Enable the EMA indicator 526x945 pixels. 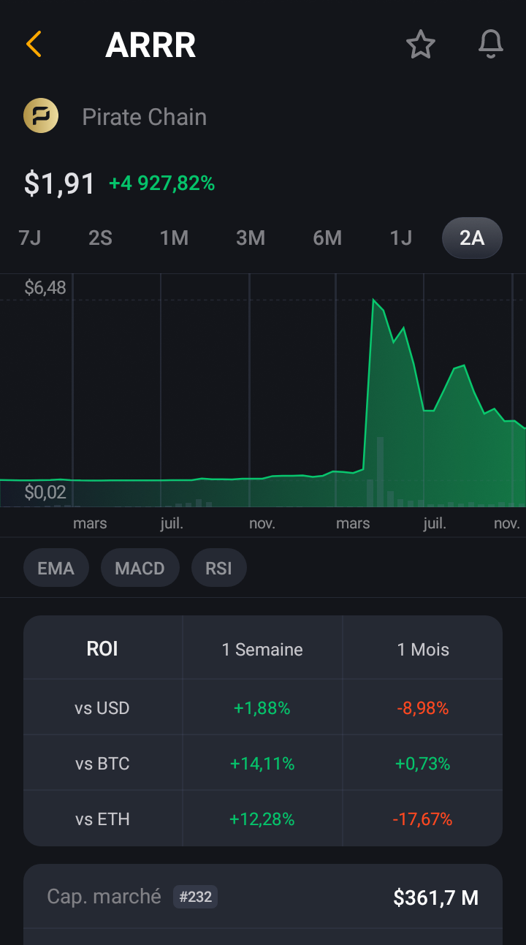point(56,568)
